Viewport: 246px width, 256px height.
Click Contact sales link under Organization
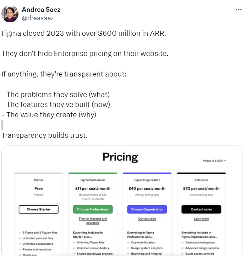click(x=147, y=219)
